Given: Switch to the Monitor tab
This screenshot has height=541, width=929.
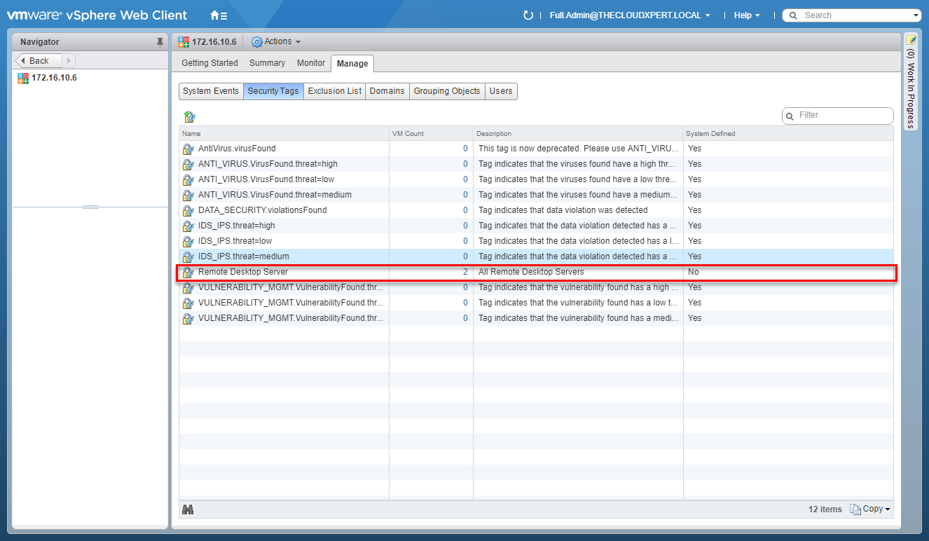Looking at the screenshot, I should [x=310, y=63].
